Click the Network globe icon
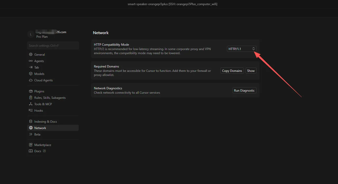Screen dimensions: 338x184 click(31, 128)
